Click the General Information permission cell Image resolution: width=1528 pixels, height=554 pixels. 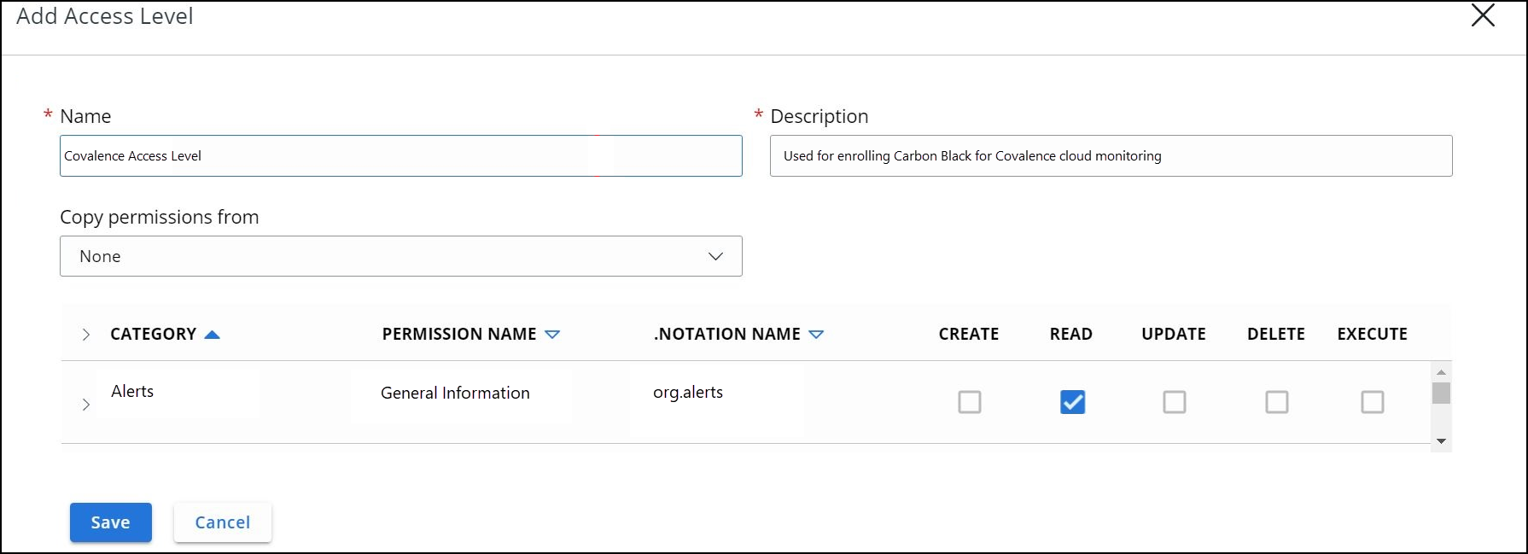click(x=455, y=393)
